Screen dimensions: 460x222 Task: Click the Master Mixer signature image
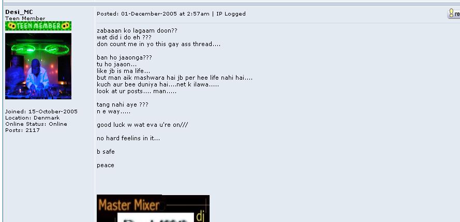pyautogui.click(x=153, y=208)
